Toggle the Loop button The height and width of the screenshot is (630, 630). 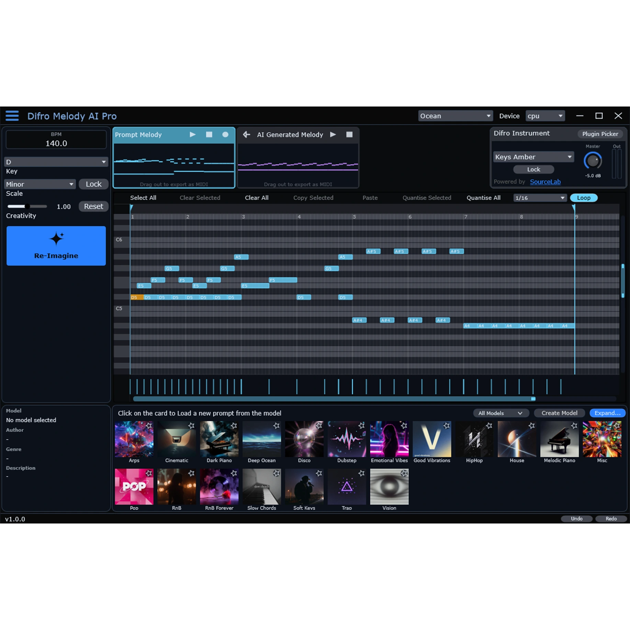pos(584,198)
